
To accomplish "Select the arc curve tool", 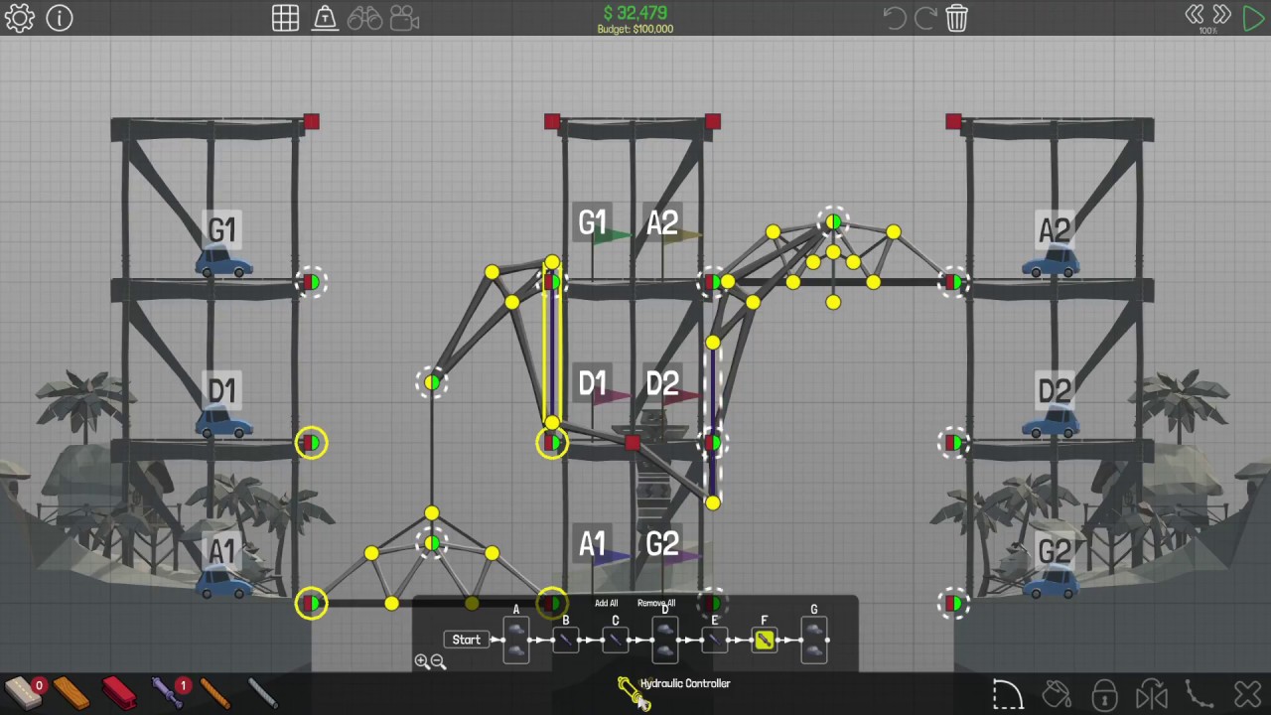I will coord(1007,694).
